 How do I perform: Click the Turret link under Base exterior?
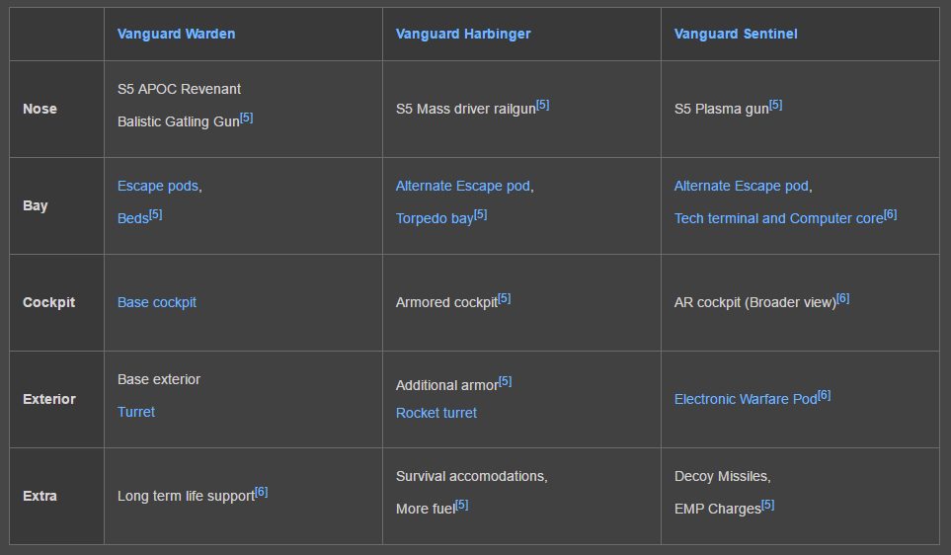[136, 412]
